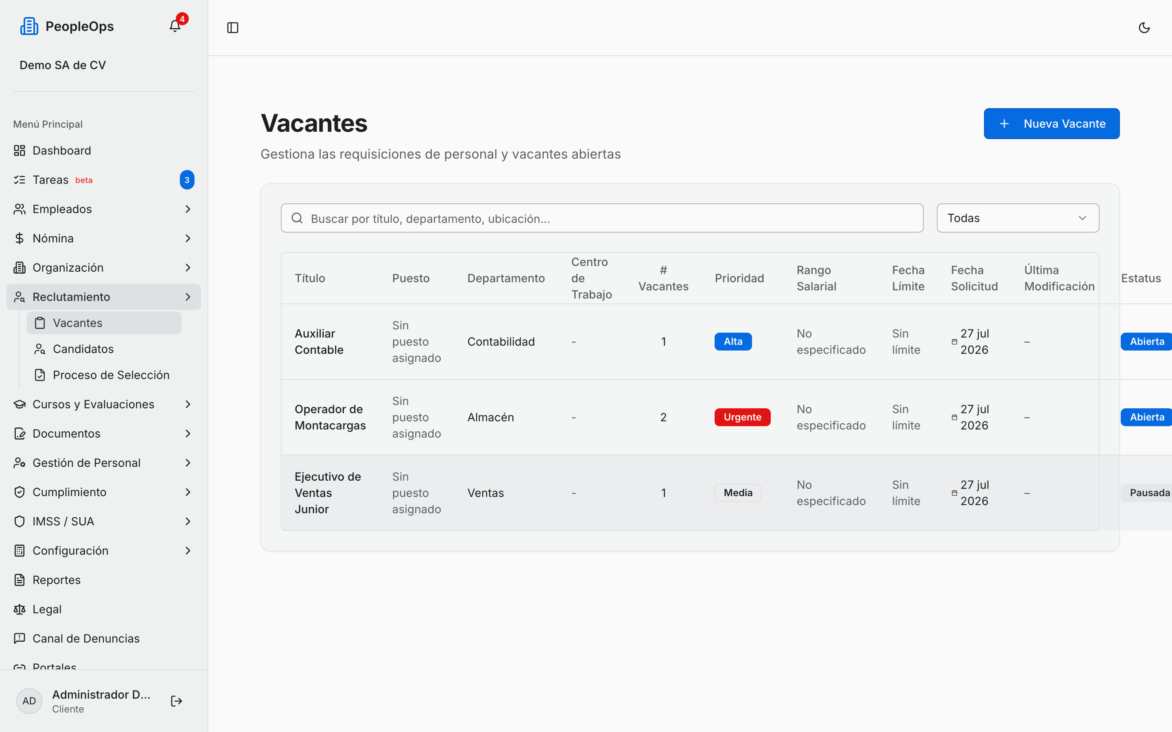This screenshot has height=732, width=1172.
Task: Open the Ejecutivo de Ventas Junior vacancy
Action: (726, 493)
